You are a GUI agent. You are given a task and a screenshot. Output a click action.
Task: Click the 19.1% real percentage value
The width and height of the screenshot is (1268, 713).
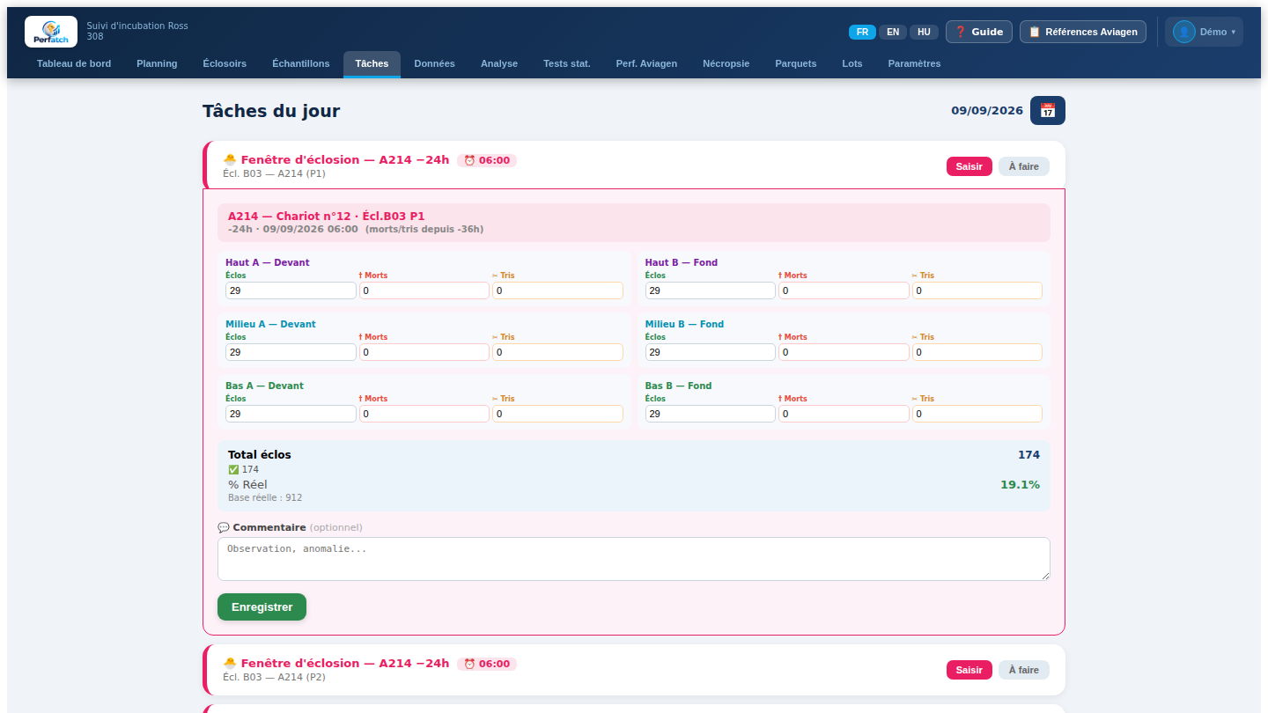pos(1020,485)
